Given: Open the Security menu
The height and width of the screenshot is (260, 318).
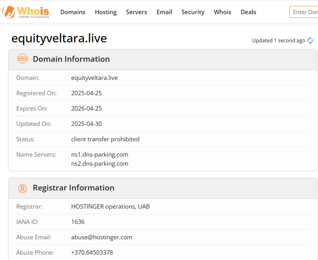Looking at the screenshot, I should coord(193,12).
